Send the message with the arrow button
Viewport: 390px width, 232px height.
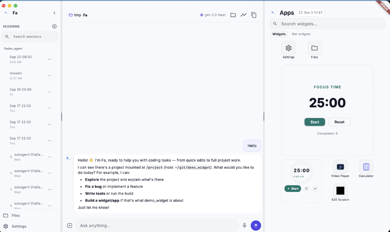click(x=256, y=226)
